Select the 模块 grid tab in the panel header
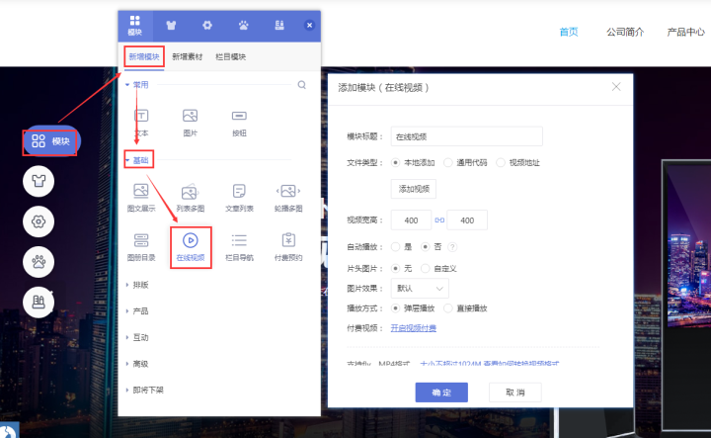Viewport: 711px width, 438px height. 134,26
